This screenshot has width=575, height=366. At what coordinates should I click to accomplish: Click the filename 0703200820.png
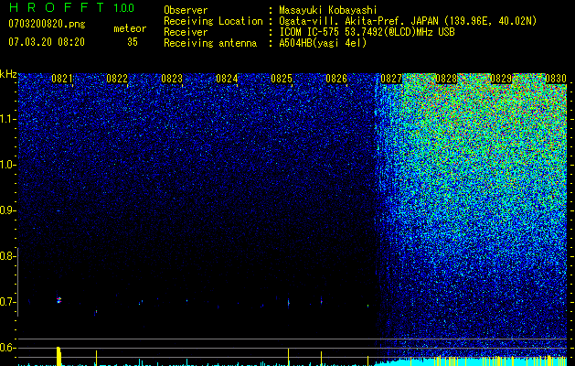click(x=47, y=25)
